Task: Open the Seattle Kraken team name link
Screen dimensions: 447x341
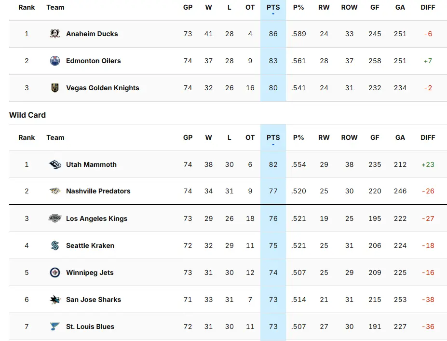Action: click(x=90, y=246)
